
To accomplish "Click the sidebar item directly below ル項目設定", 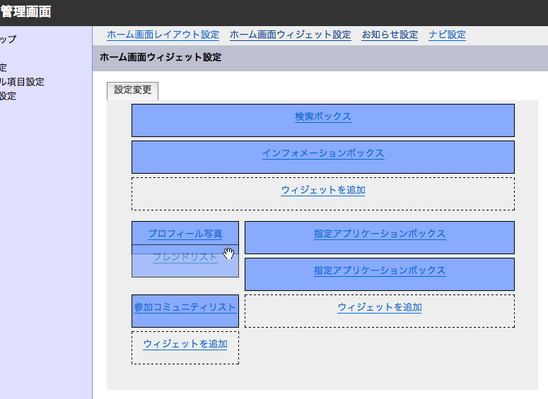I will [x=8, y=96].
